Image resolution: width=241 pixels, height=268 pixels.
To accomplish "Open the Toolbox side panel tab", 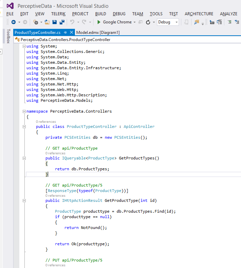I will point(8,36).
